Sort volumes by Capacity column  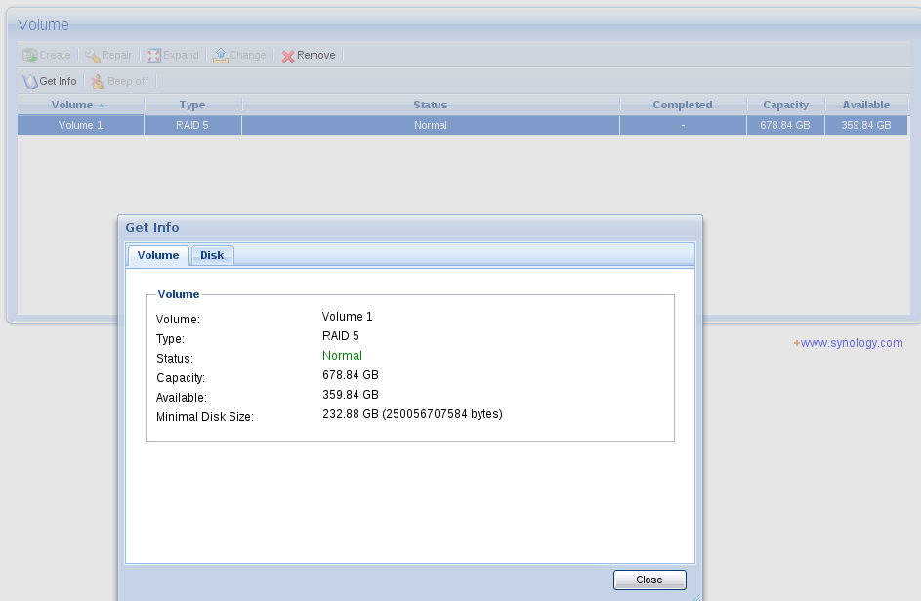[x=785, y=105]
